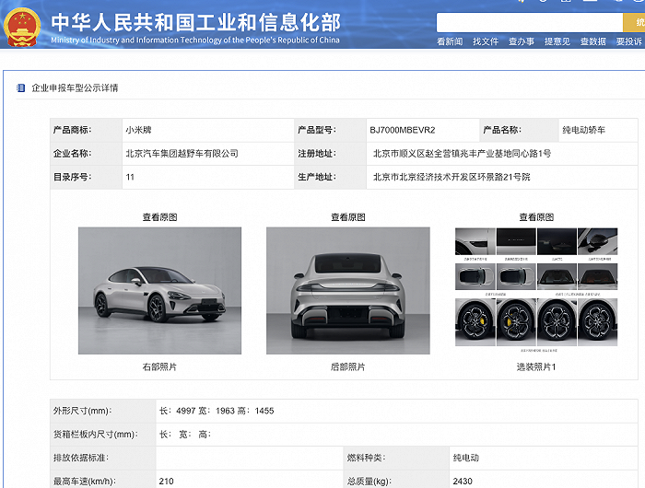Click the national emblem logo
The image size is (645, 488).
[22, 27]
